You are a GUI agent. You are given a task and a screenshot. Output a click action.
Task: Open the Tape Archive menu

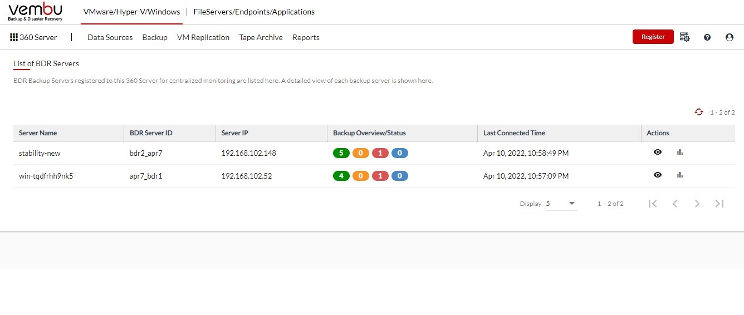[x=261, y=37]
